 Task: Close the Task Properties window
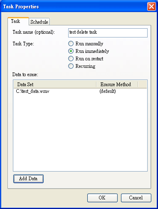(151, 6)
